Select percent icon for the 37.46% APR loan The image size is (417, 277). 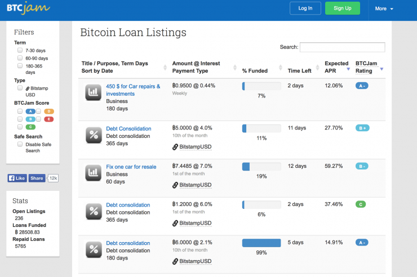94,211
